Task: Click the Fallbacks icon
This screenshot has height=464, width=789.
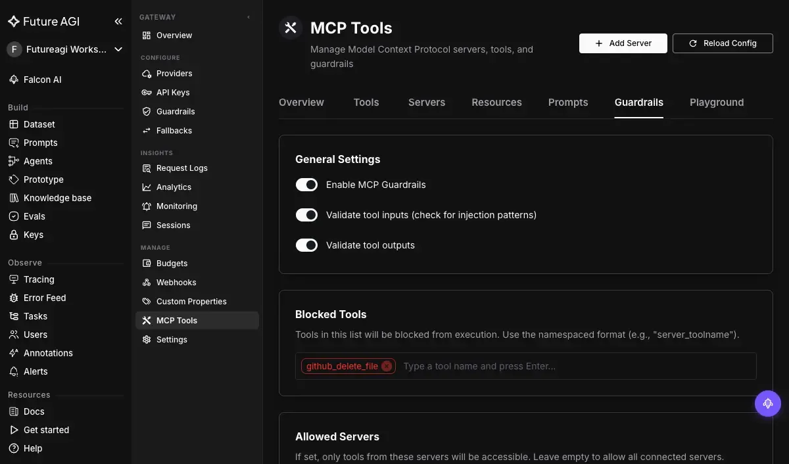Action: pos(147,131)
